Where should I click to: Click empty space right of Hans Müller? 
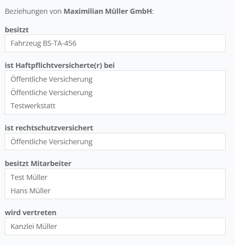coord(146,191)
